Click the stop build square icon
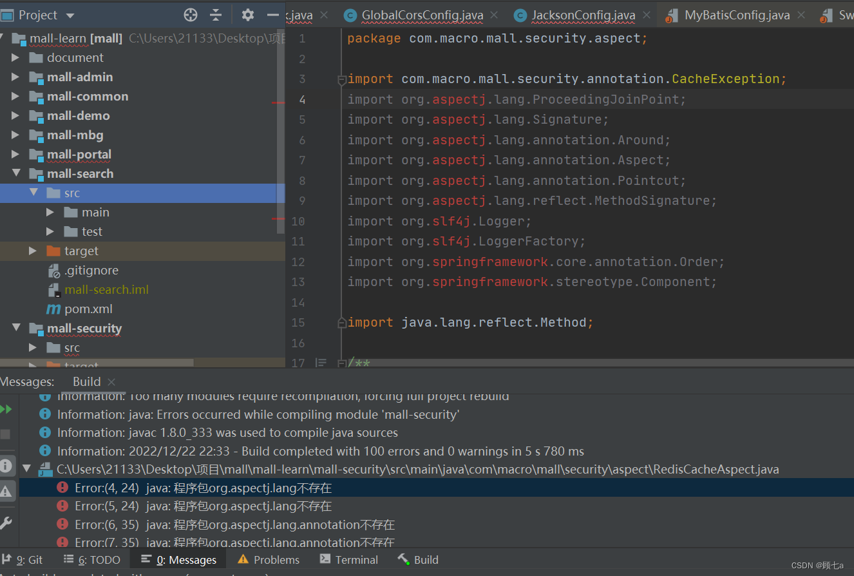The image size is (854, 576). (6, 434)
